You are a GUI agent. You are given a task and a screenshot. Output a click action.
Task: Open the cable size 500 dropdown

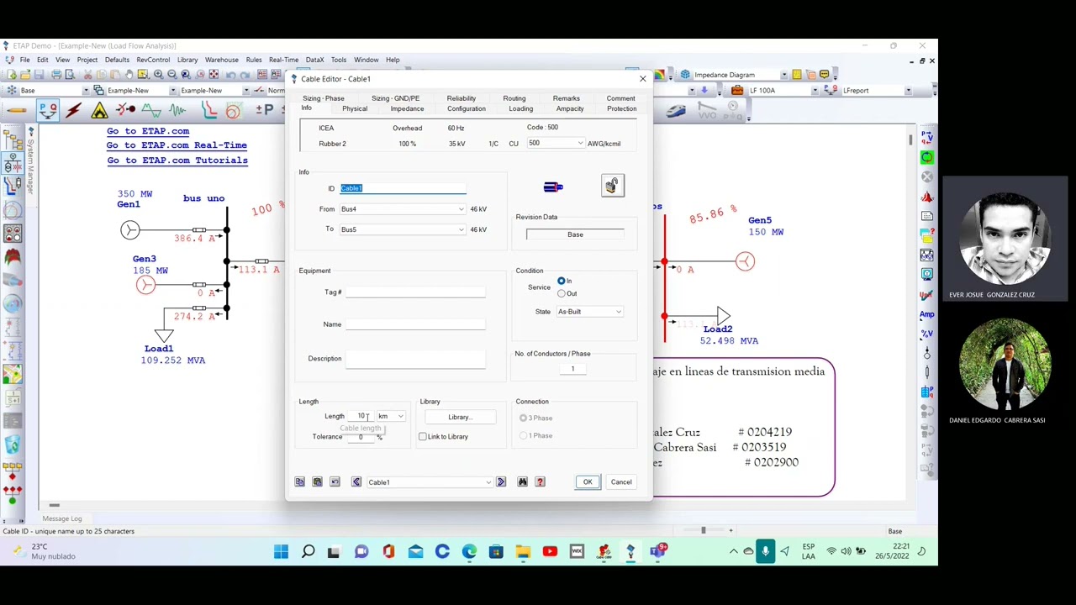[x=579, y=144]
